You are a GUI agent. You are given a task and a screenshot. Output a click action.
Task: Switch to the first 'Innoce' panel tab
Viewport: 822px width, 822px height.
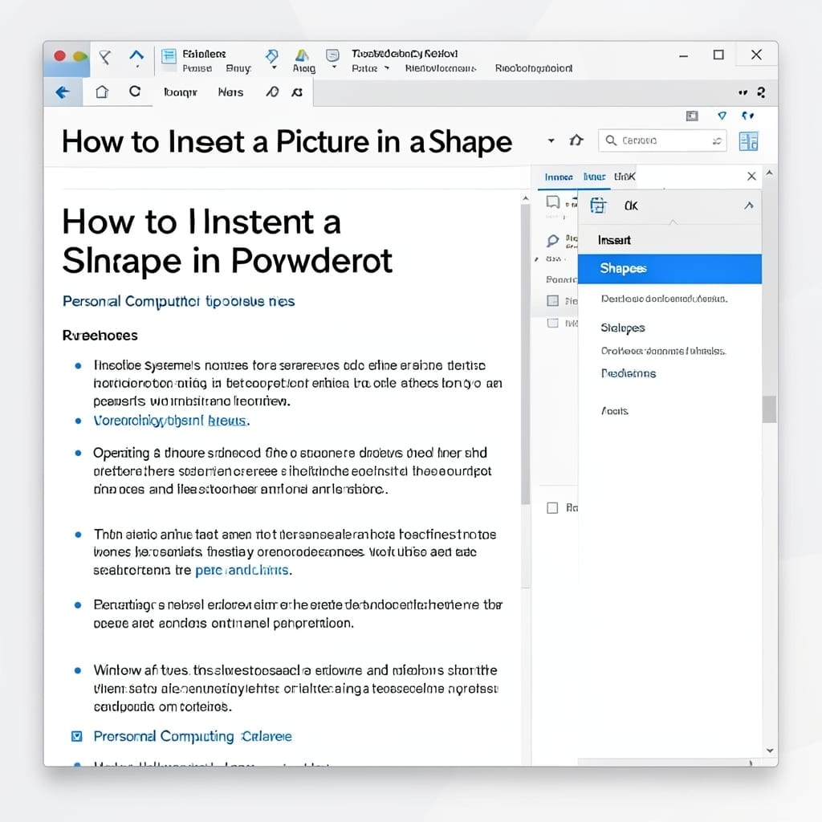[559, 177]
